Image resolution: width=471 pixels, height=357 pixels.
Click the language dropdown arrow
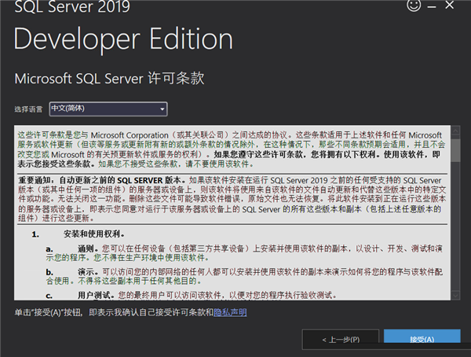pyautogui.click(x=162, y=109)
